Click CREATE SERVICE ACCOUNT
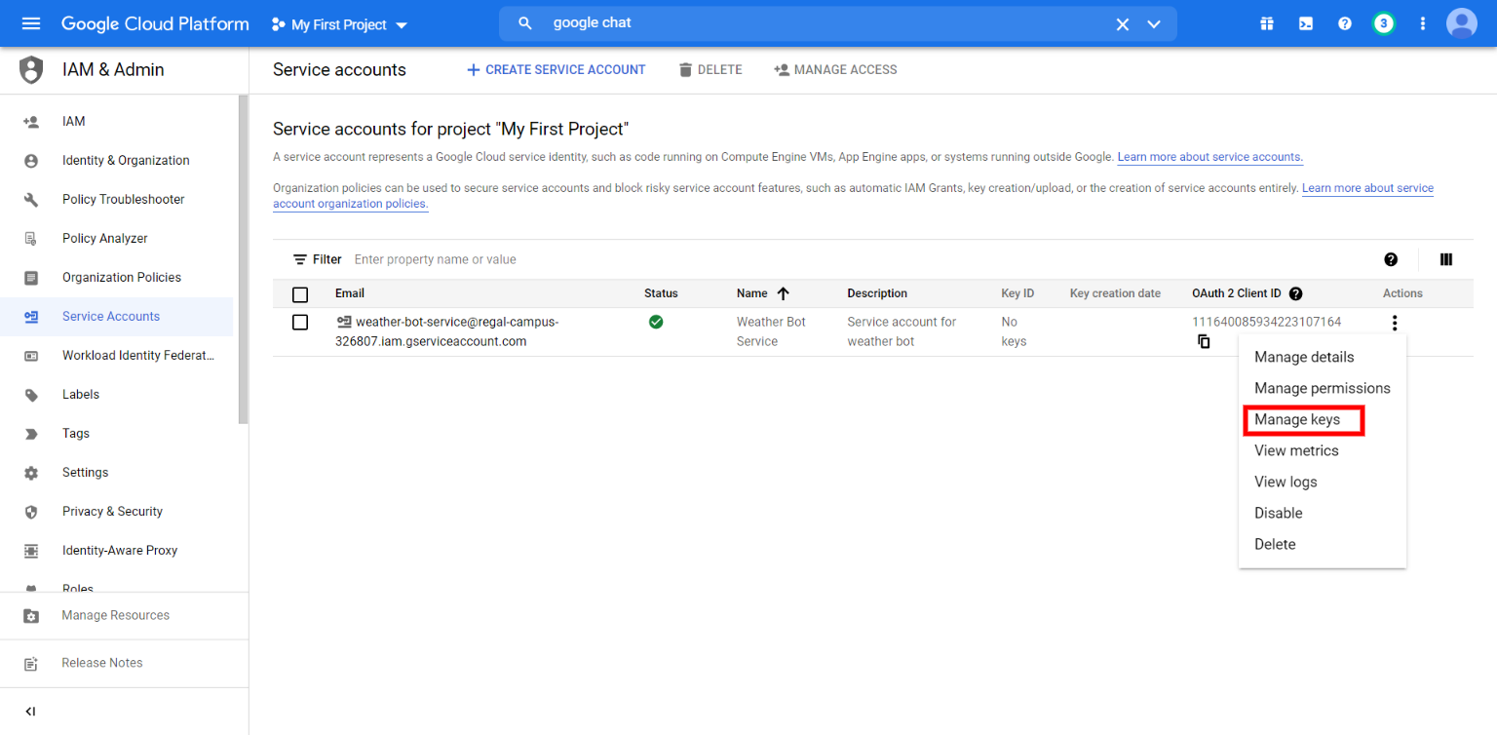 pos(556,69)
